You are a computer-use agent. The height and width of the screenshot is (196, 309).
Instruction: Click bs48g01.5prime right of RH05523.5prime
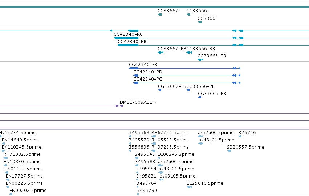(216, 140)
